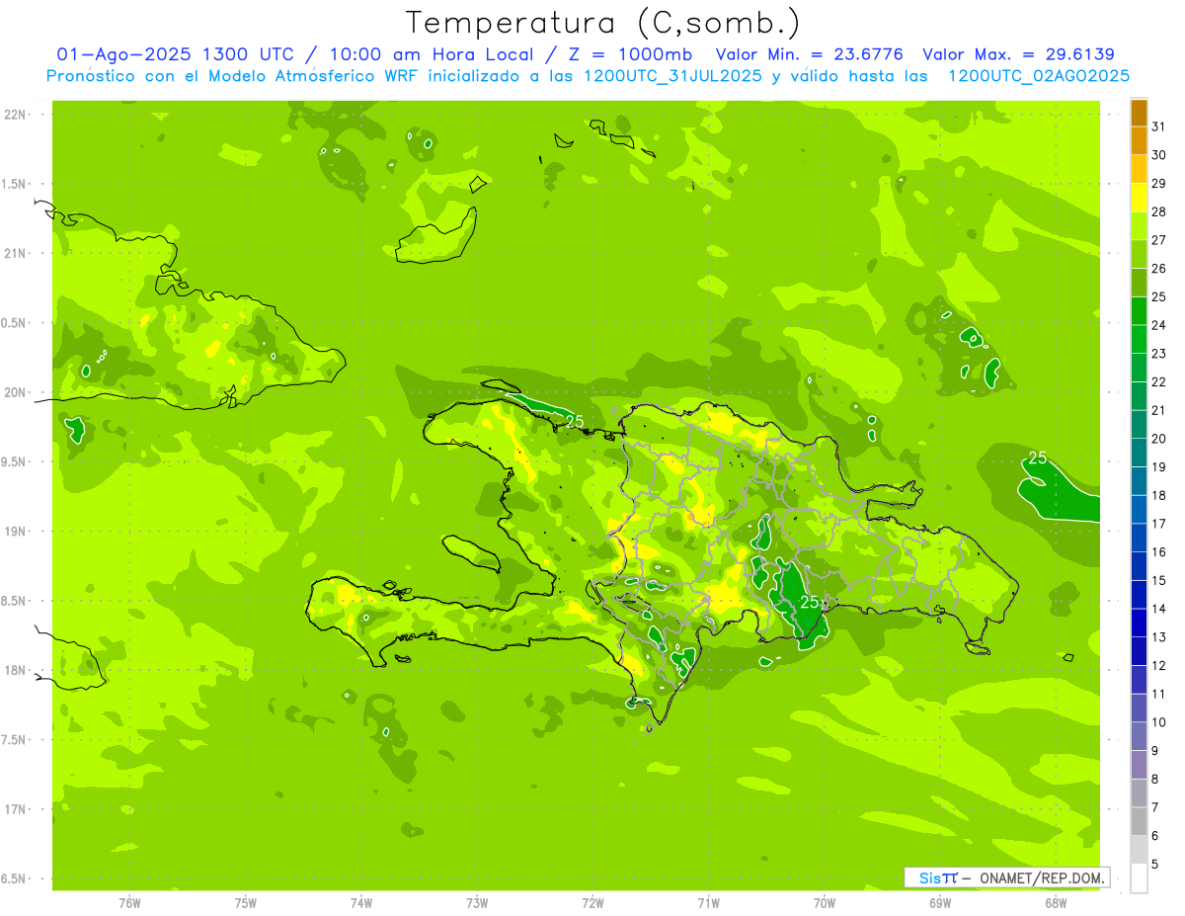Click the orange-brown legend swatch above 31

1139,113
